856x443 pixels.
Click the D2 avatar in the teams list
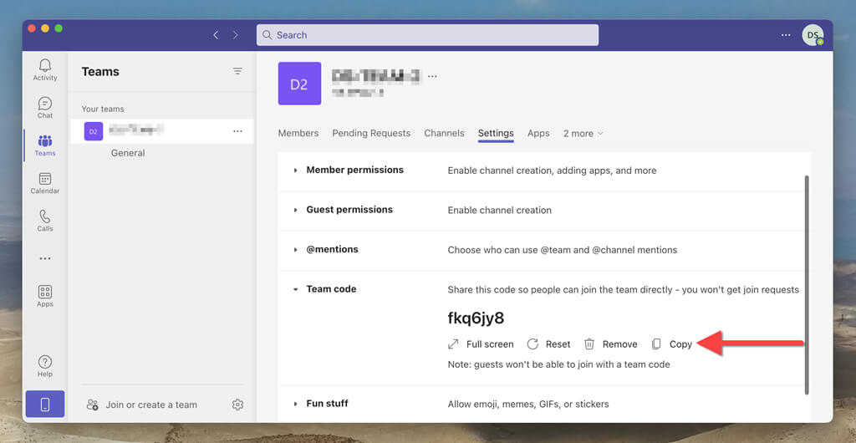[x=94, y=131]
